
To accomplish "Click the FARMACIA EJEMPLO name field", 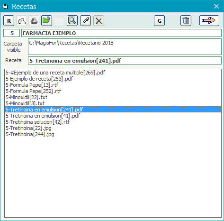I will [121, 33].
